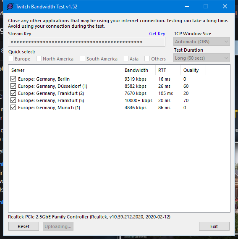Click the Twitch Bandwidth Test app icon
Image resolution: width=238 pixels, height=239 pixels.
tap(10, 7)
